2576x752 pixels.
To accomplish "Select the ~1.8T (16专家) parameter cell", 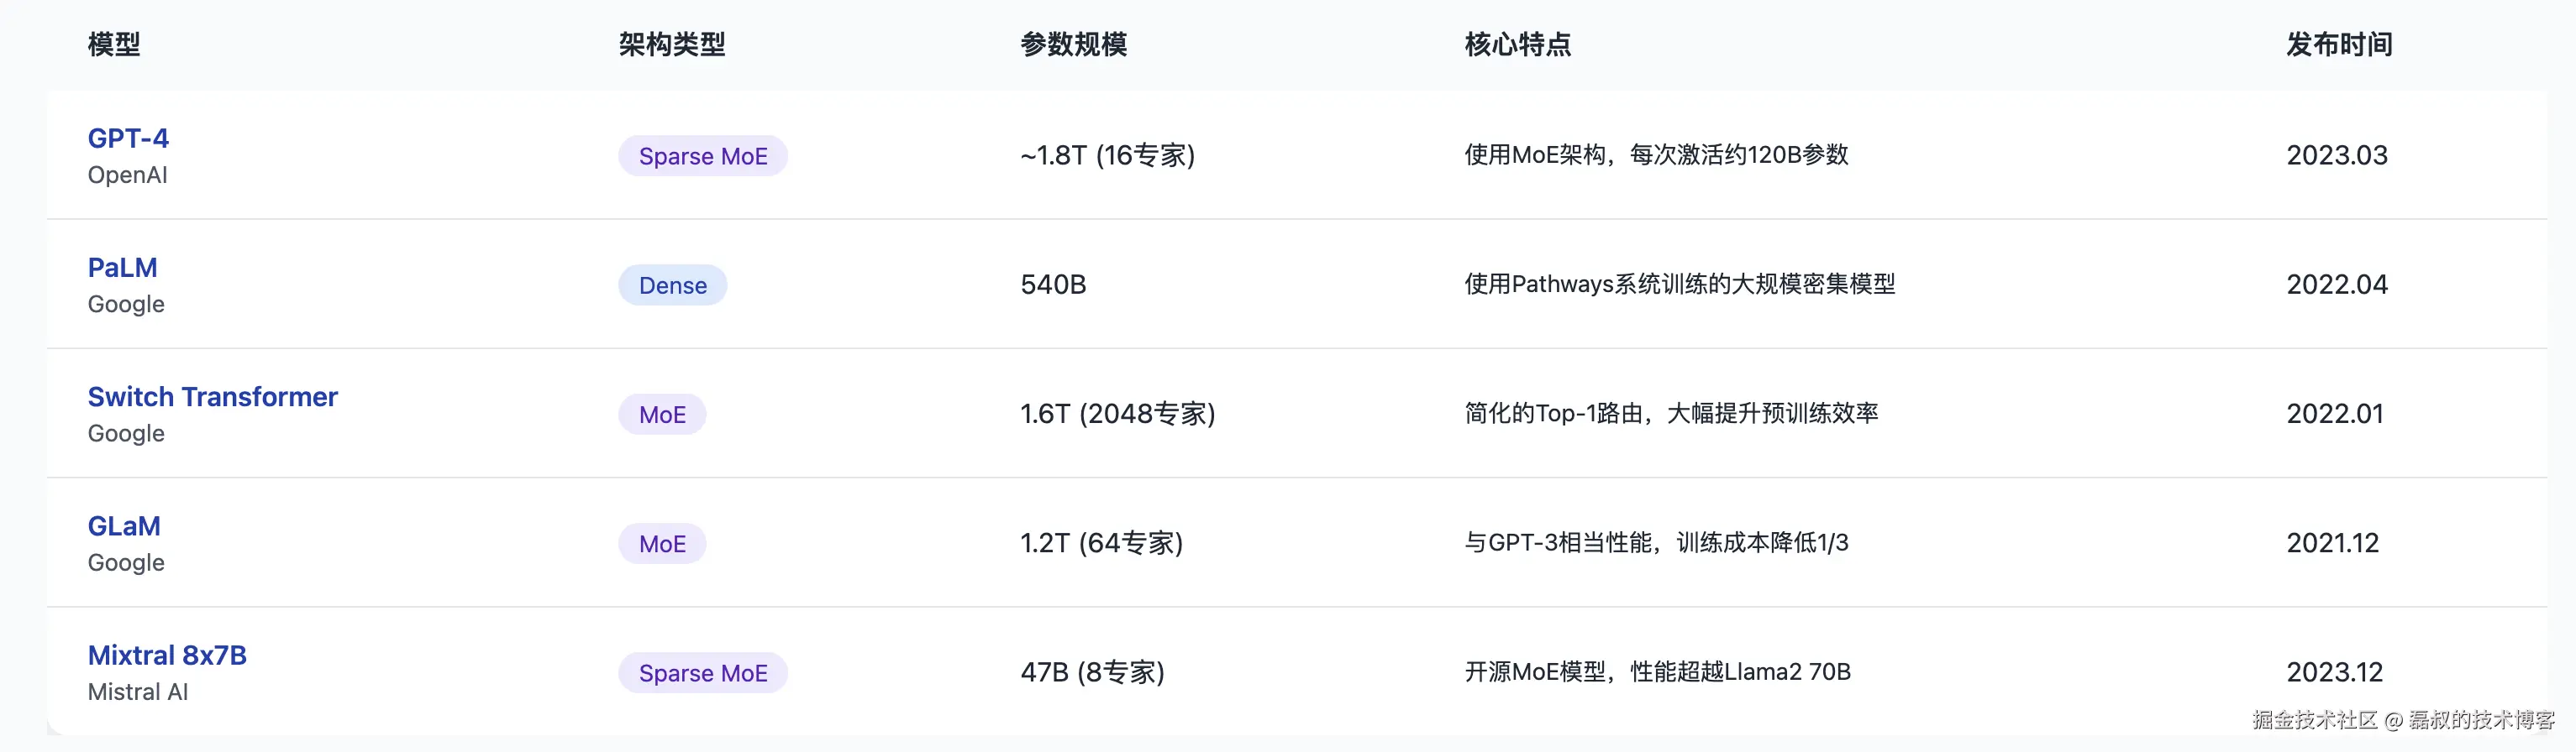I will [1108, 154].
